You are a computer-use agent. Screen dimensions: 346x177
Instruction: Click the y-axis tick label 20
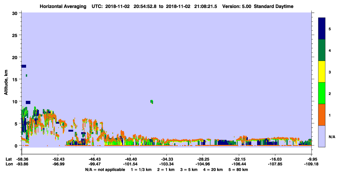(x=15, y=57)
